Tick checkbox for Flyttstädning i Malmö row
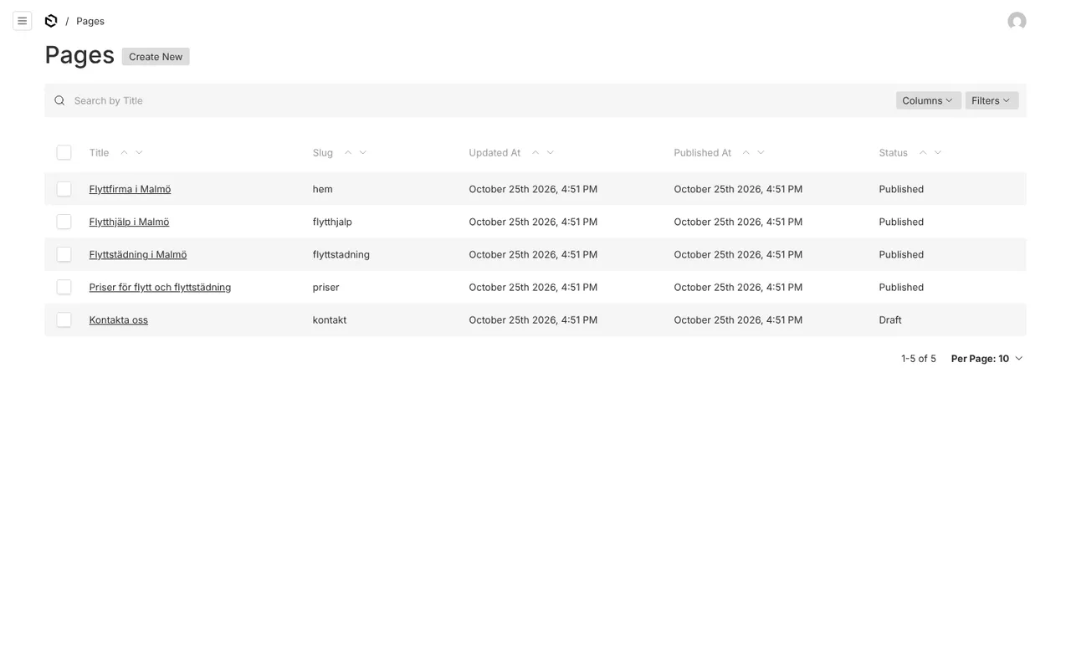The height and width of the screenshot is (669, 1071). pyautogui.click(x=64, y=254)
